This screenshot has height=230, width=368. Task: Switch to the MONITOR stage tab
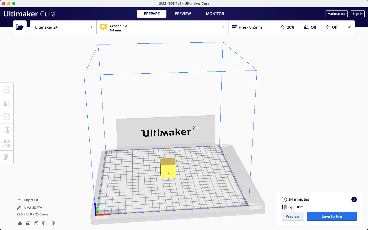pyautogui.click(x=215, y=14)
